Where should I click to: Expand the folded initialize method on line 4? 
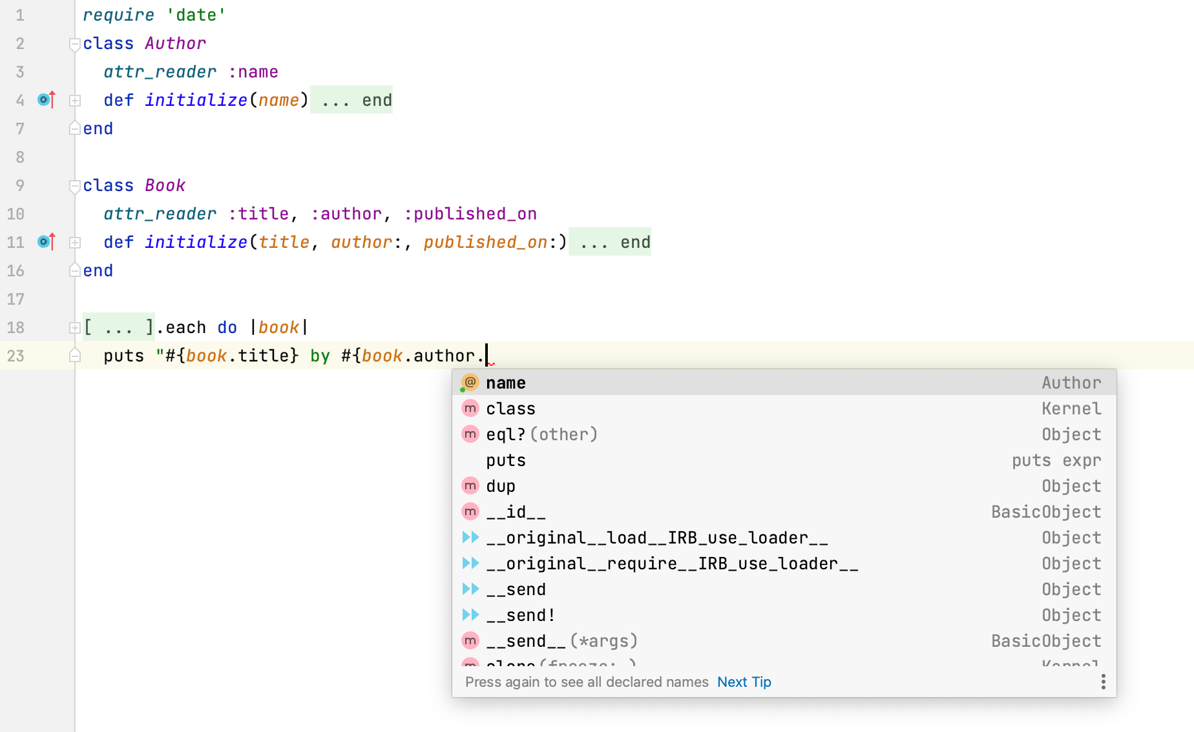click(x=75, y=100)
